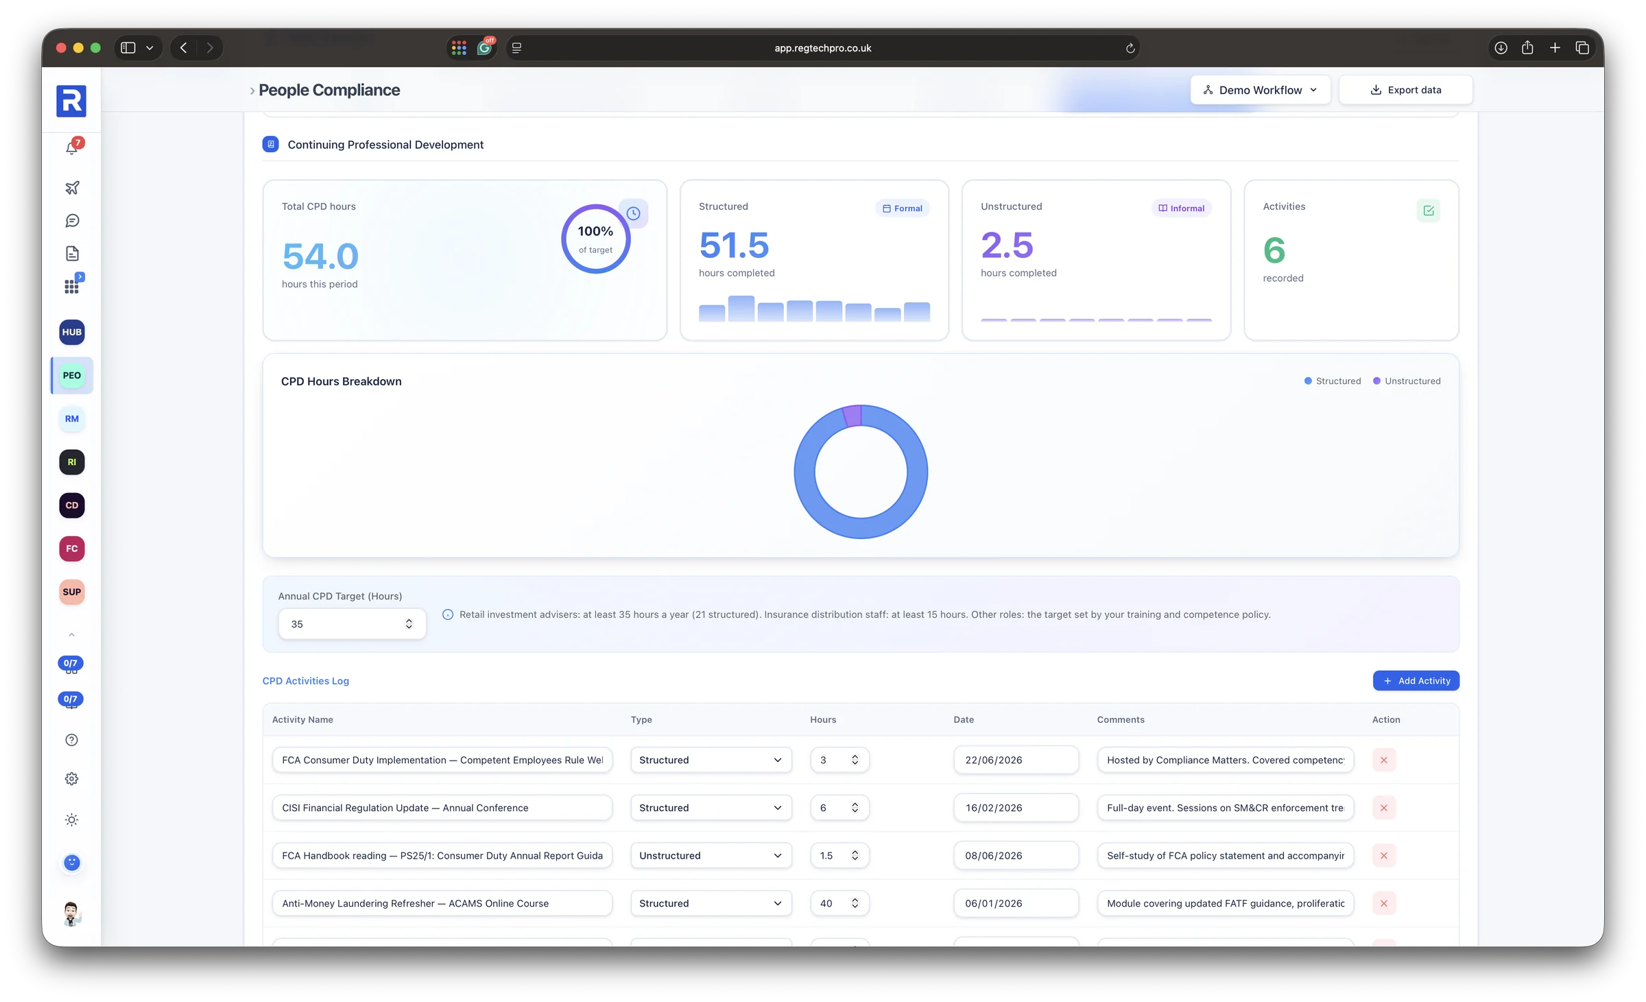Open settings gear in sidebar
The image size is (1646, 1002).
click(72, 779)
